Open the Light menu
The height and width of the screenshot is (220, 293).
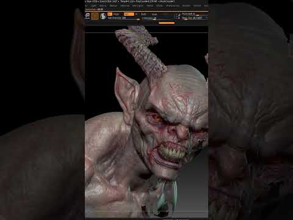click(93, 5)
